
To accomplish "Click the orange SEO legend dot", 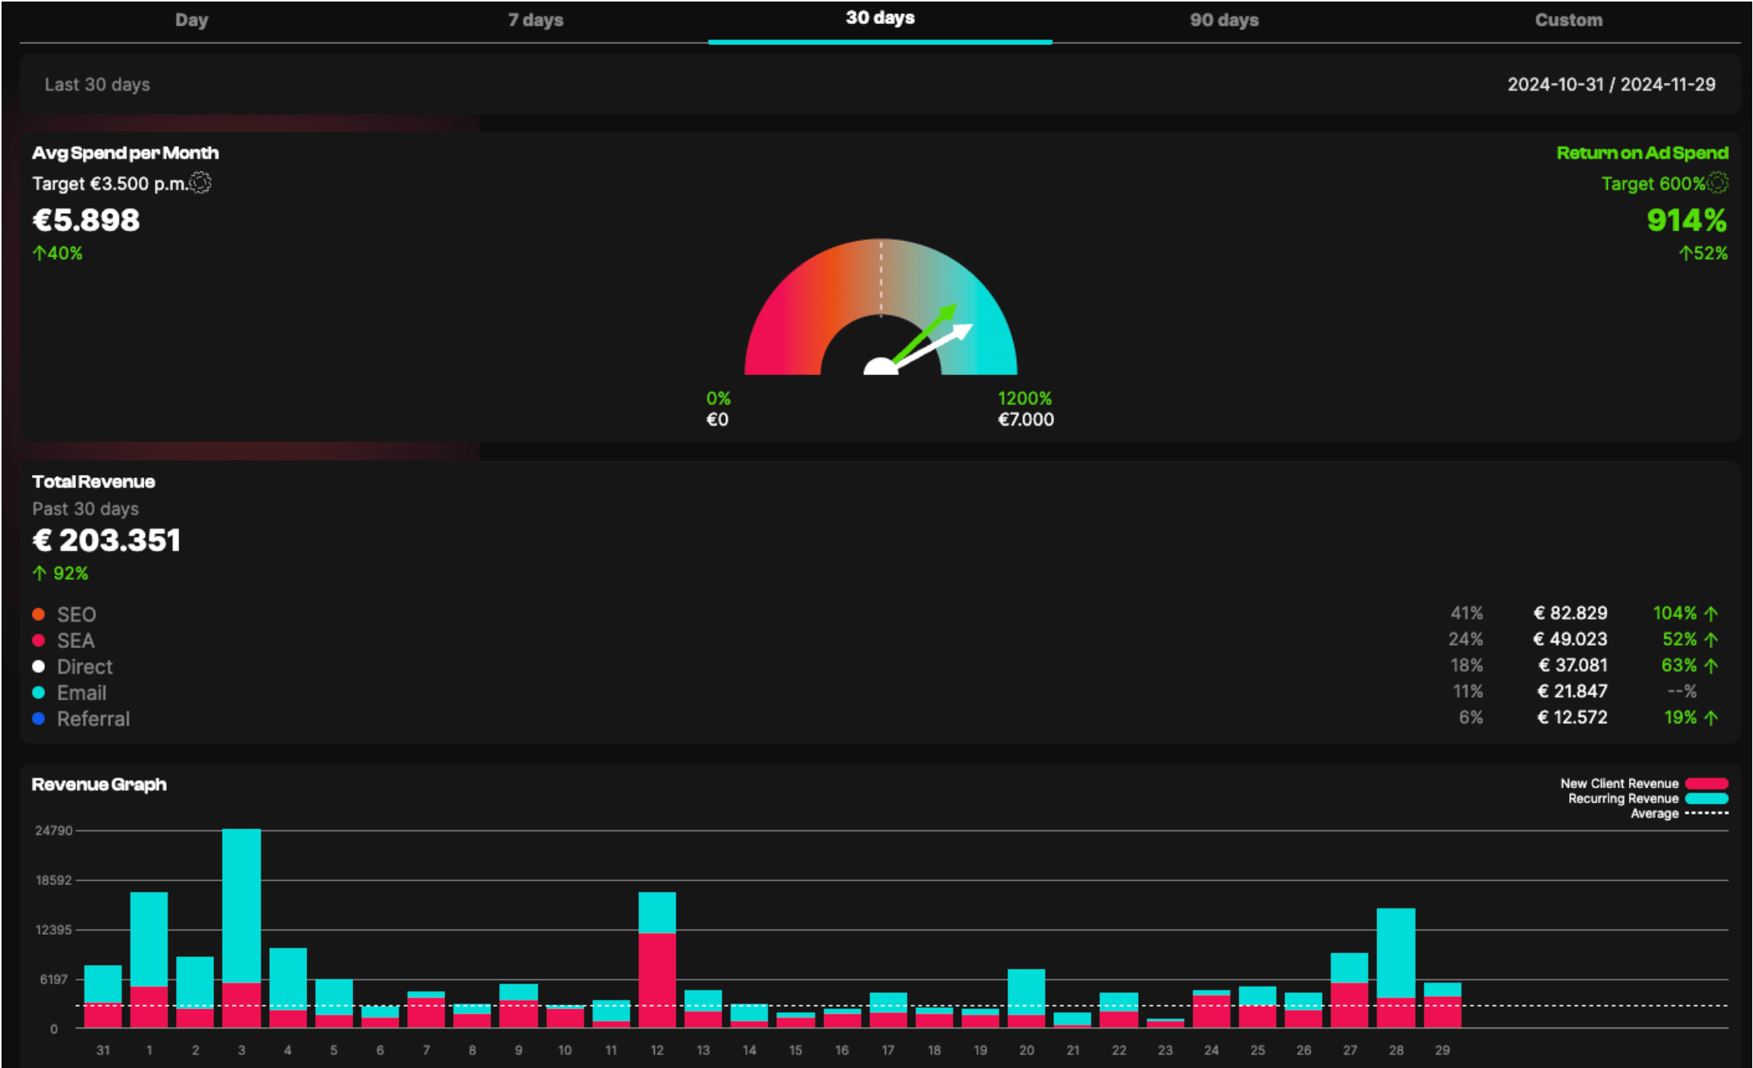I will point(38,614).
